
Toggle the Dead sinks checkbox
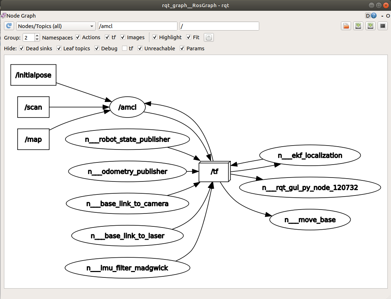point(22,49)
